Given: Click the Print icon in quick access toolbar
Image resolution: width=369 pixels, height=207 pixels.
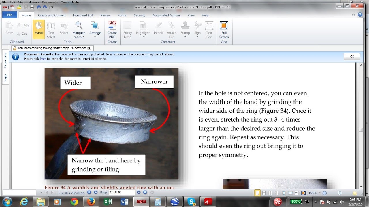Looking at the screenshot, I should click(32, 7).
